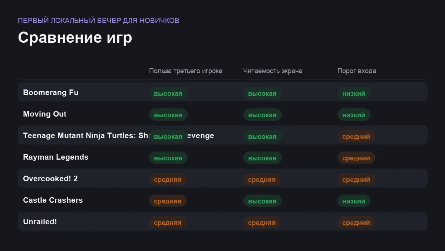The width and height of the screenshot is (445, 251).
Task: Select the Castle Crashers game name
Action: point(53,200)
